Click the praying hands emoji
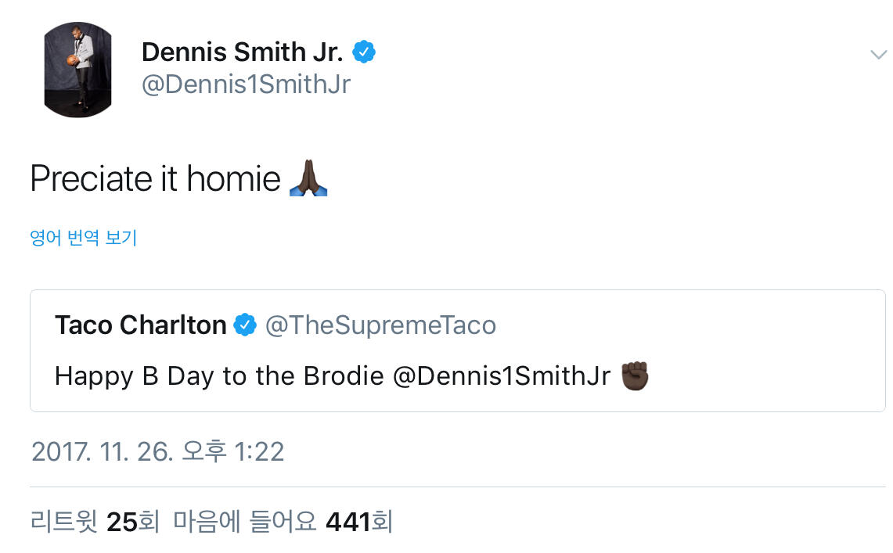Viewport: 893px width, 553px height. point(308,178)
